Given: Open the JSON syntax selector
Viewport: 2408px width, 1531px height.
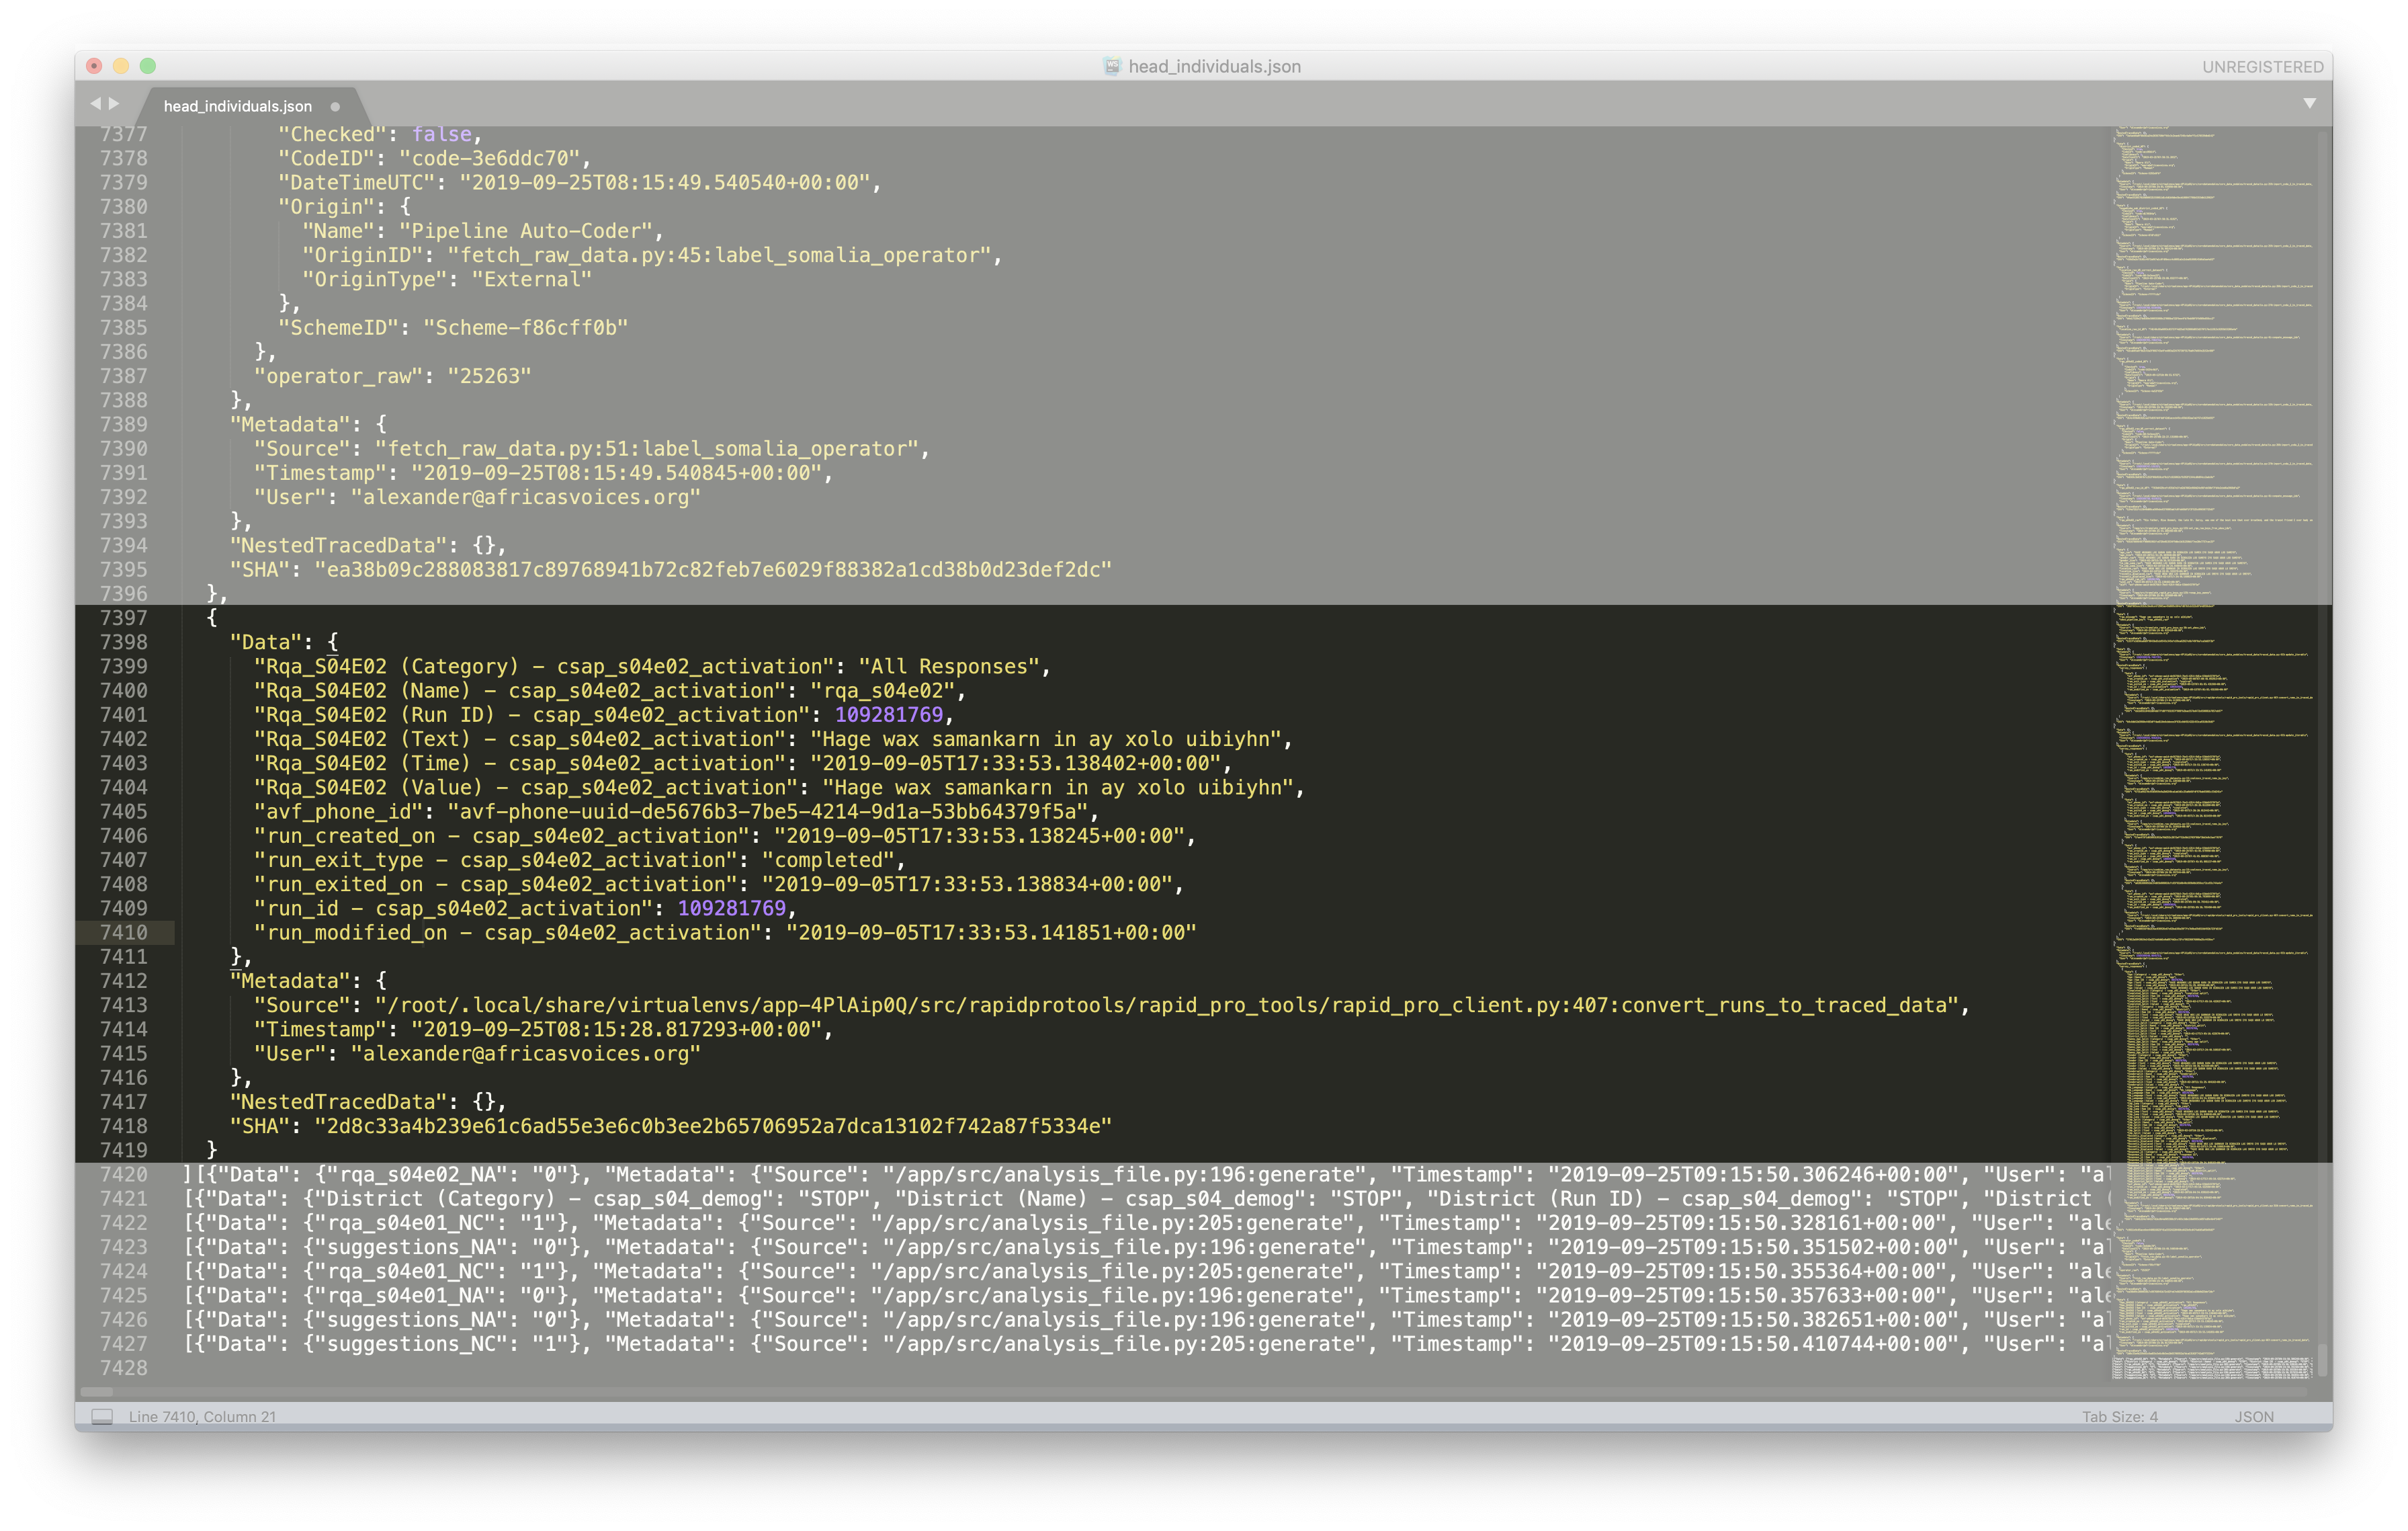Looking at the screenshot, I should (2254, 1416).
